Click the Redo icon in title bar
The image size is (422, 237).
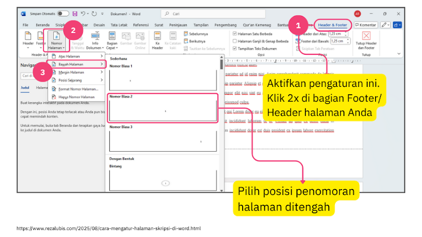click(x=94, y=14)
